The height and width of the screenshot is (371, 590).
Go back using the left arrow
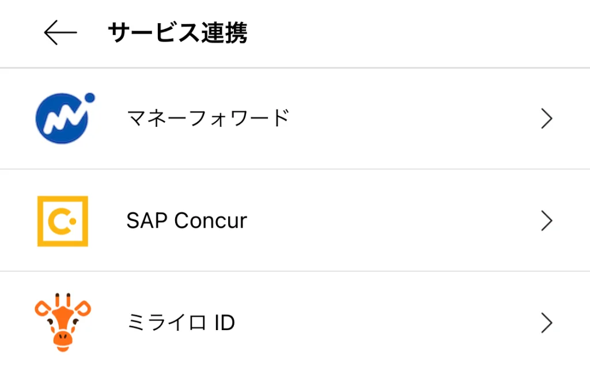[x=60, y=33]
